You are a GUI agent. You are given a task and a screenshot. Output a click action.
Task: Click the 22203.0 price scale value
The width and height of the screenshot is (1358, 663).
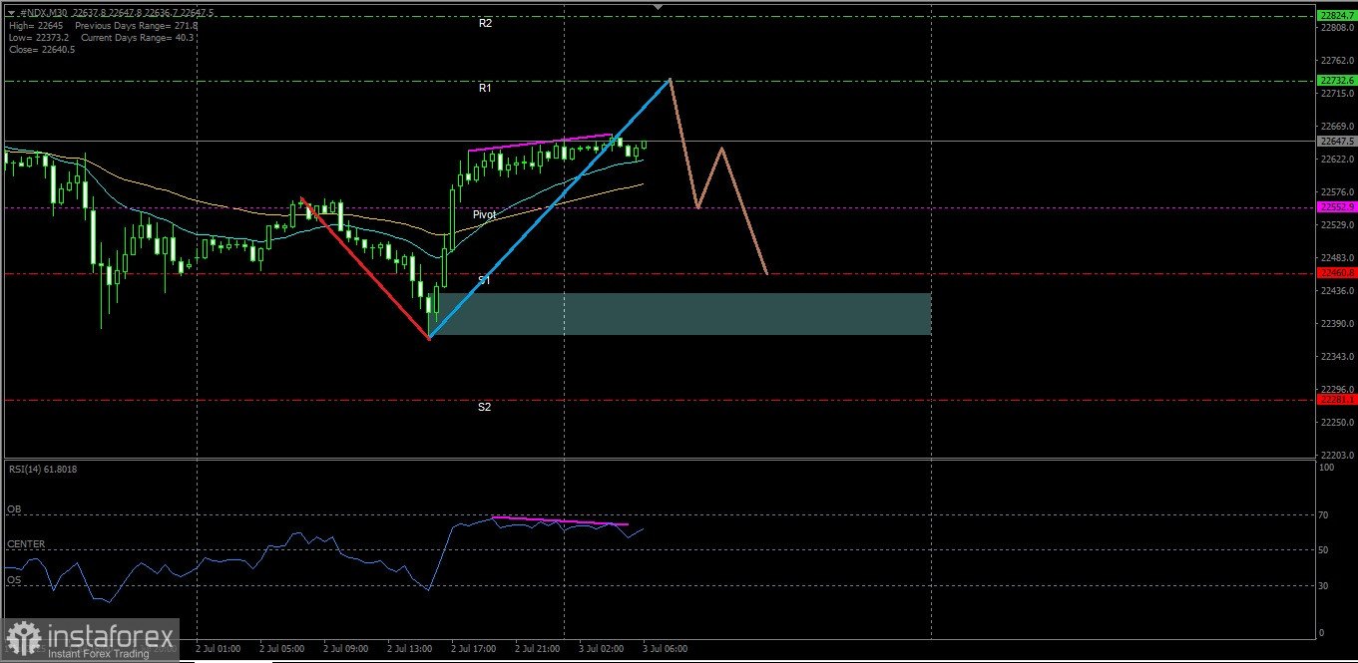tap(1336, 455)
